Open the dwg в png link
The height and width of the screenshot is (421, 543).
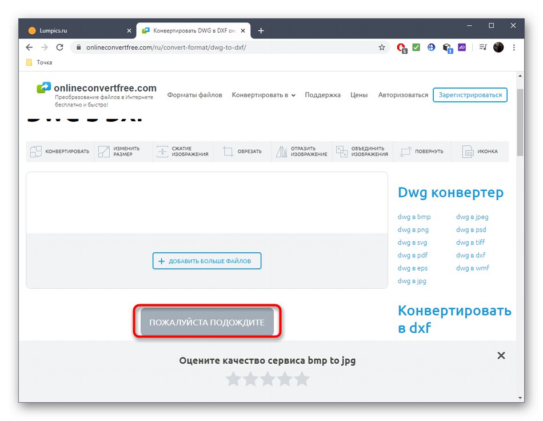click(413, 230)
